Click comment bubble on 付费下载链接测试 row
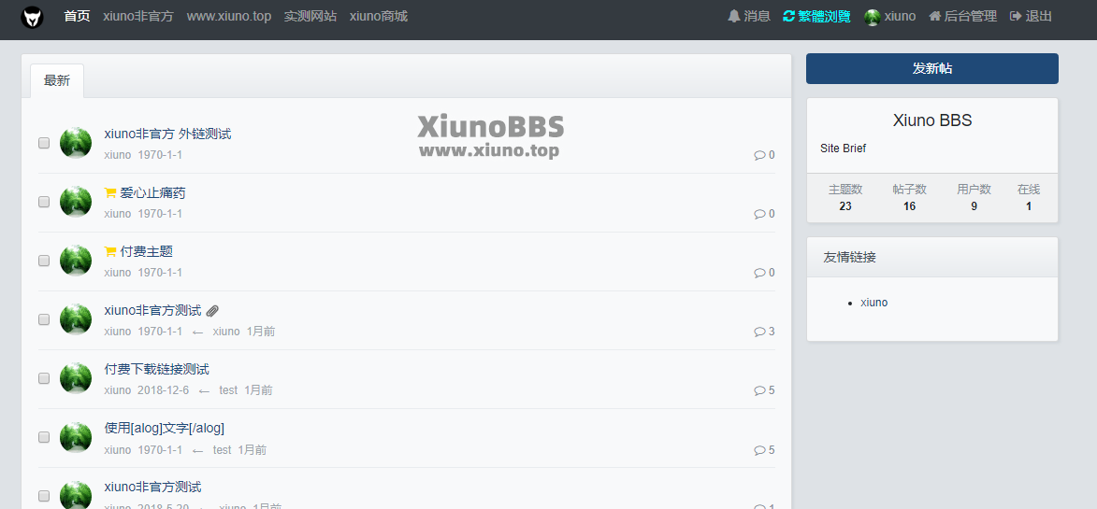 (x=759, y=390)
